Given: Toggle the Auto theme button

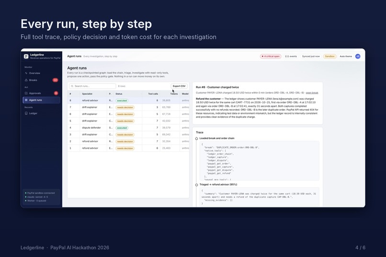Looking at the screenshot, I should coord(346,56).
